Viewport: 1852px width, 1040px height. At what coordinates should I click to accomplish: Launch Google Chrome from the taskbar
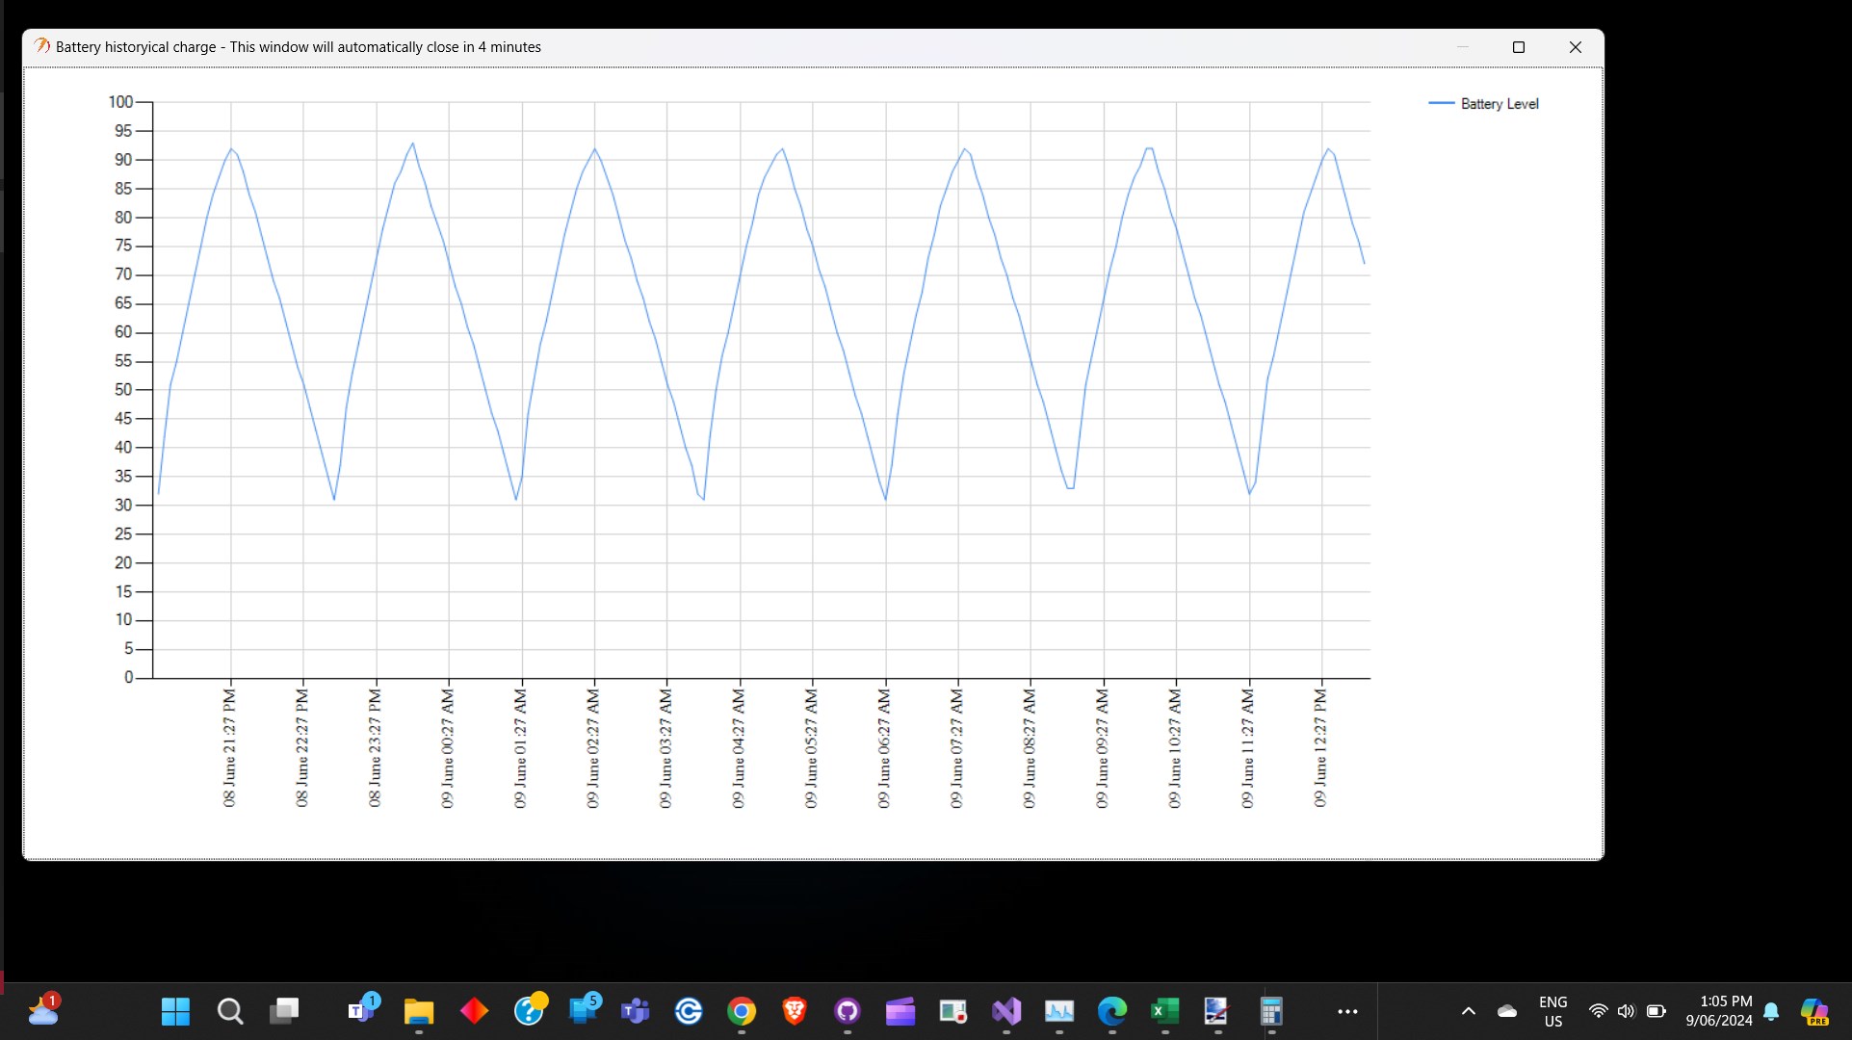click(741, 1011)
